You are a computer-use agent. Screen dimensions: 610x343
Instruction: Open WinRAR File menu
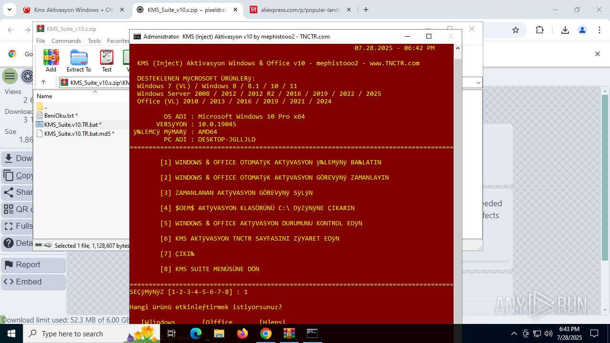[x=41, y=41]
